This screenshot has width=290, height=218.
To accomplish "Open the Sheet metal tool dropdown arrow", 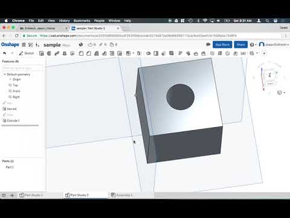I will point(257,53).
